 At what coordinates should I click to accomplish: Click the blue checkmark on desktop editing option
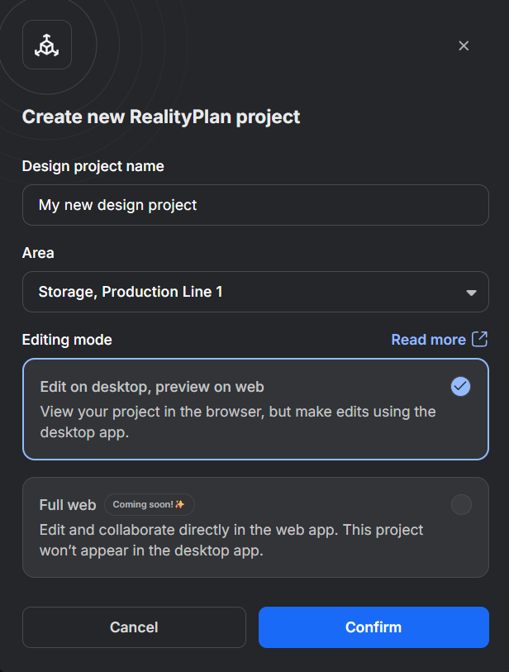461,386
